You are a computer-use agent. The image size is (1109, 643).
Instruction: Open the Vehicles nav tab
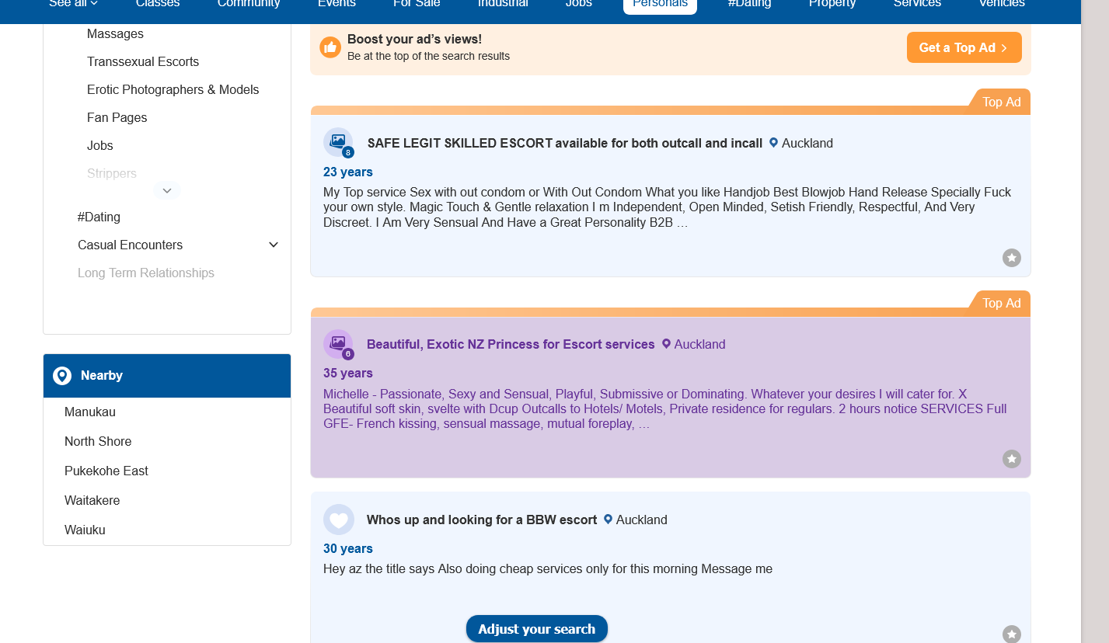click(1002, 3)
